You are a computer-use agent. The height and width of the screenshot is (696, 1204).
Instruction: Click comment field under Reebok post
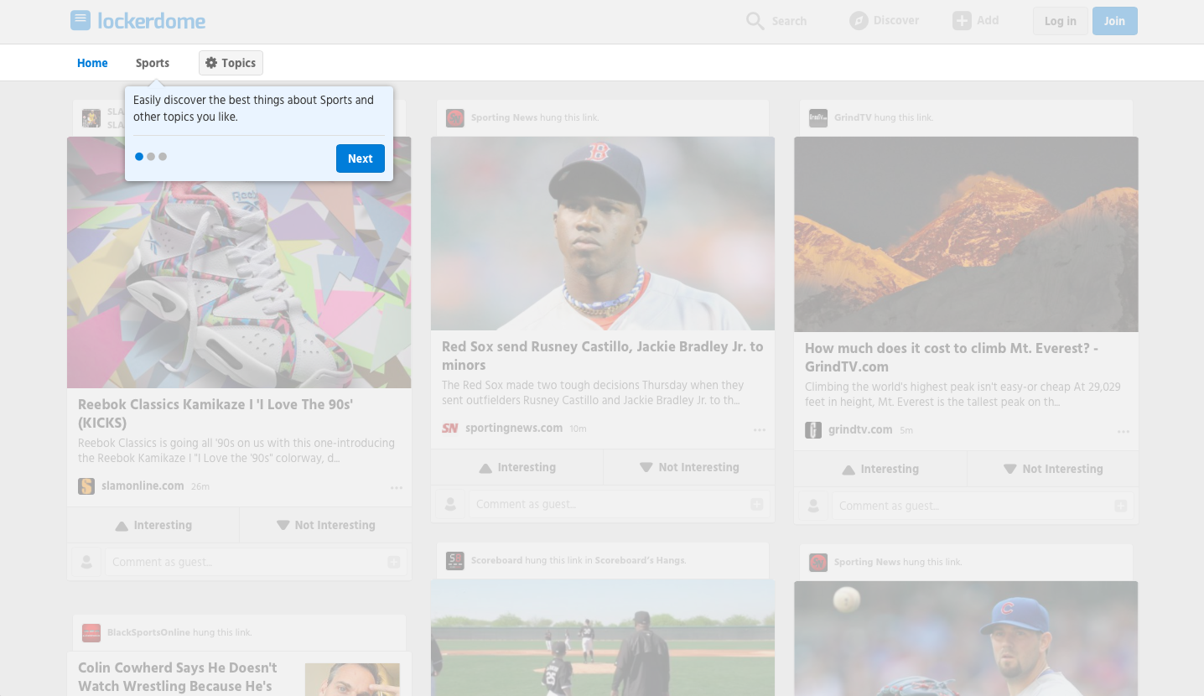(256, 562)
